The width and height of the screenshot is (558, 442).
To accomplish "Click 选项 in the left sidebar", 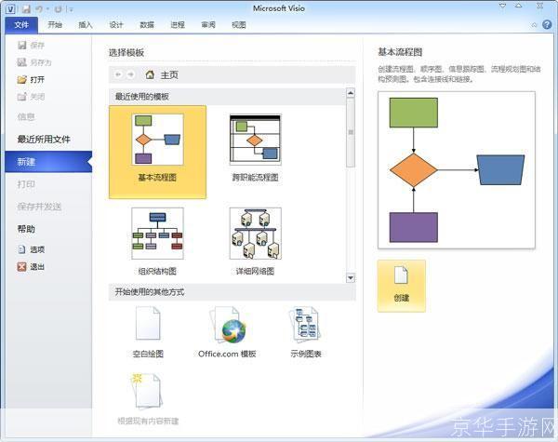I will (x=36, y=249).
